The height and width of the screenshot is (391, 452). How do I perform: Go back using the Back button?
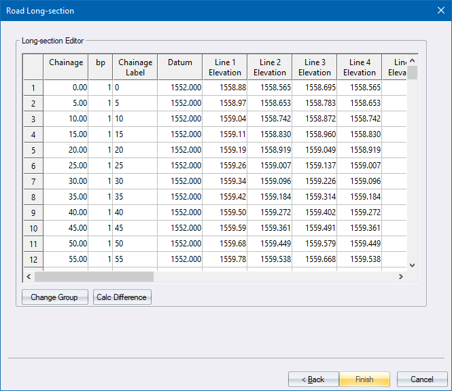click(313, 379)
